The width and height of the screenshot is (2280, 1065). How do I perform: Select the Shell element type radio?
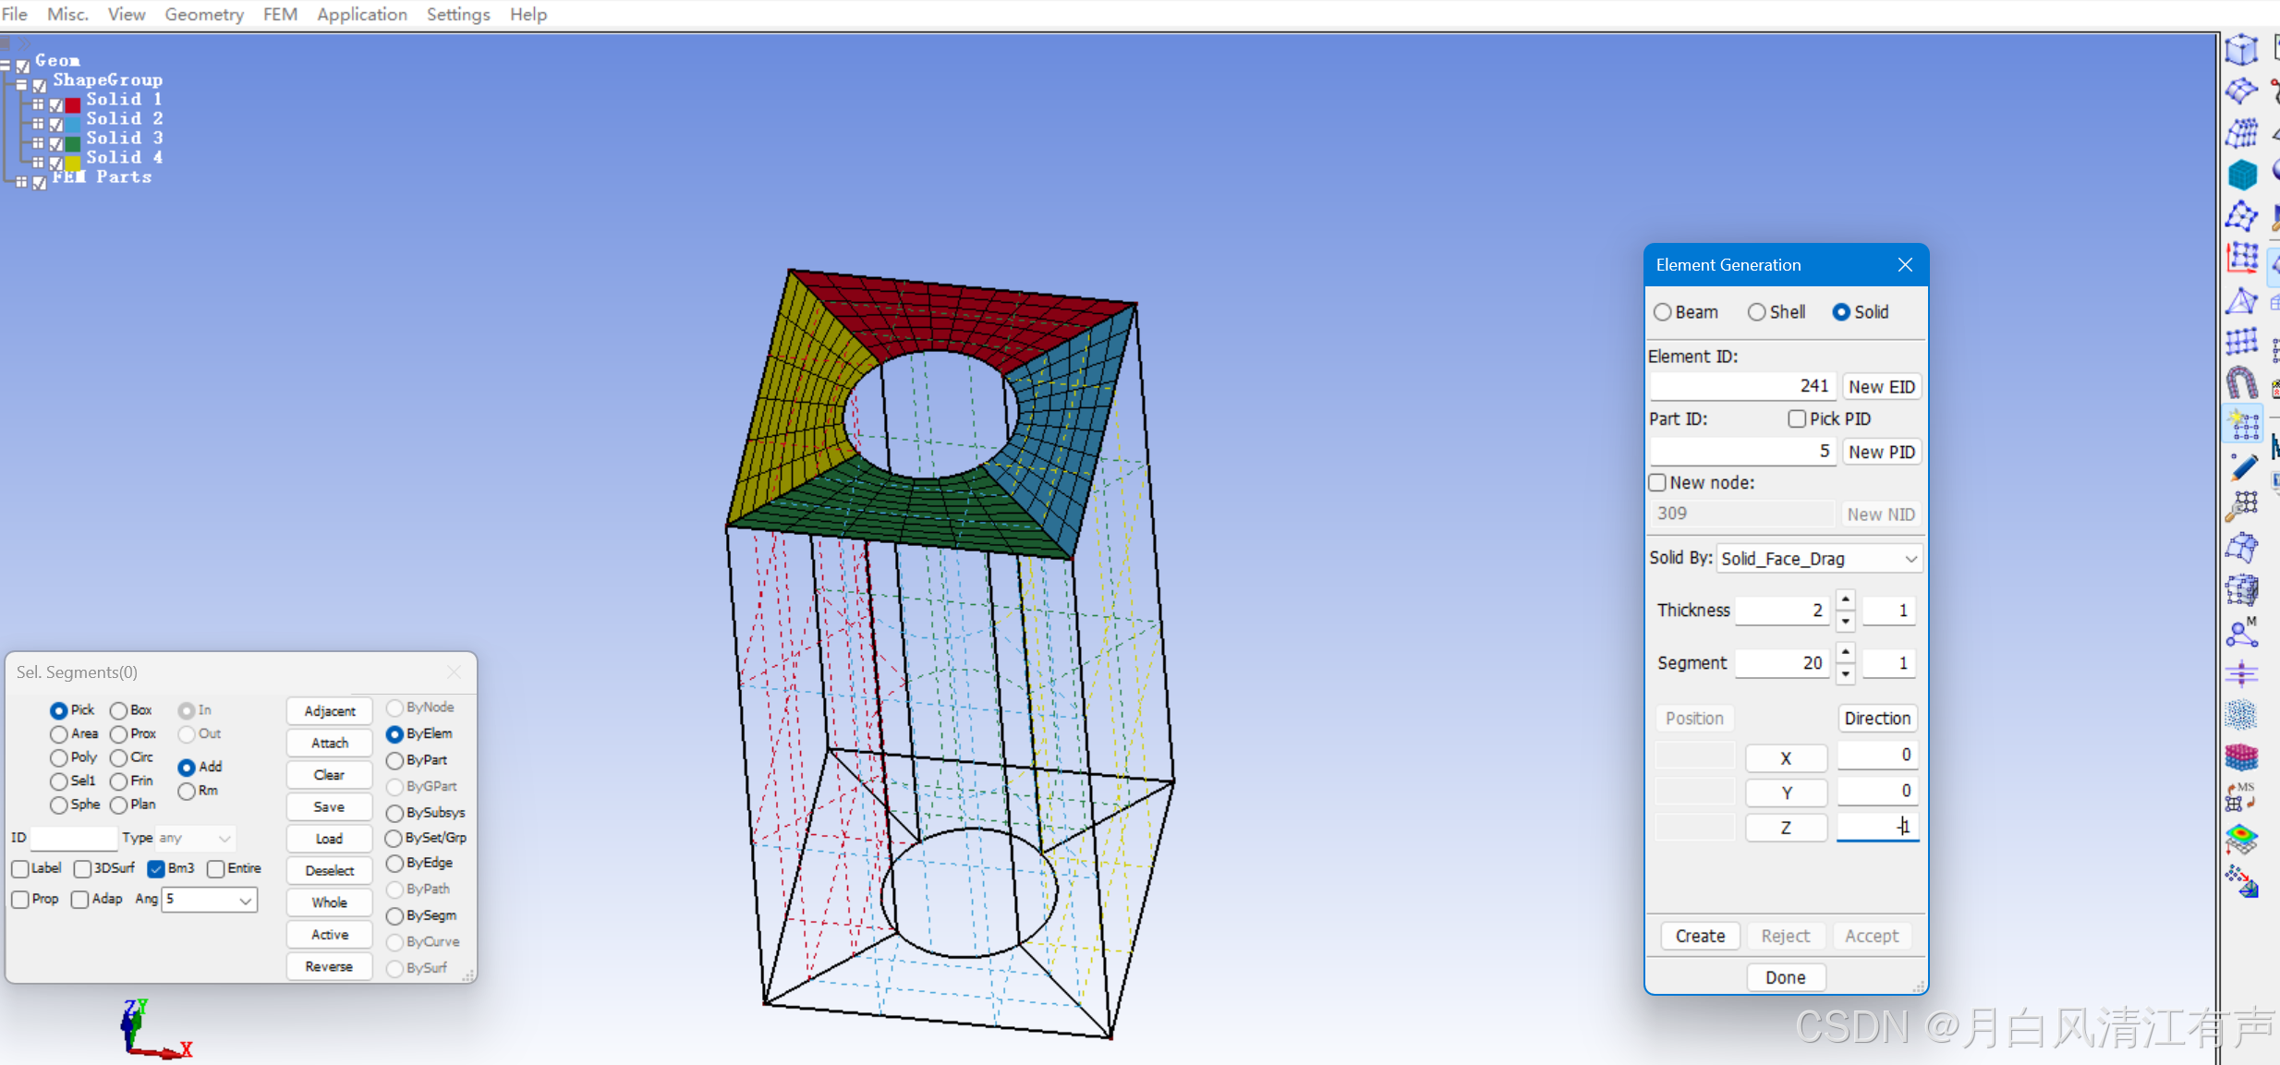1756,312
